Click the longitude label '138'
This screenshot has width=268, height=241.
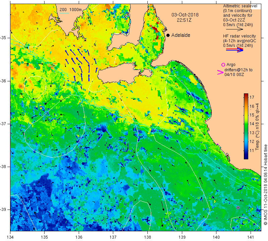[x=147, y=237]
